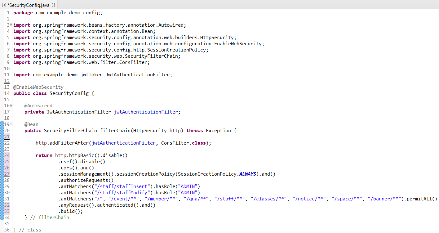Click SessionCreationPolicy in the import on line 7
Screen dimensions: 439x233
[x=176, y=50]
